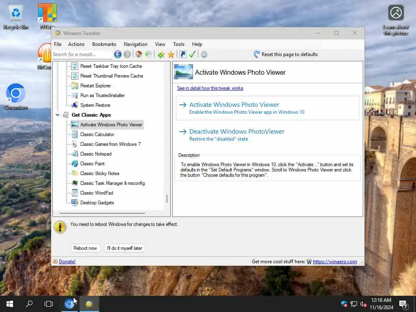Viewport: 416px width, 312px height.
Task: Open the taskbar search magnifier
Action: pyautogui.click(x=29, y=304)
